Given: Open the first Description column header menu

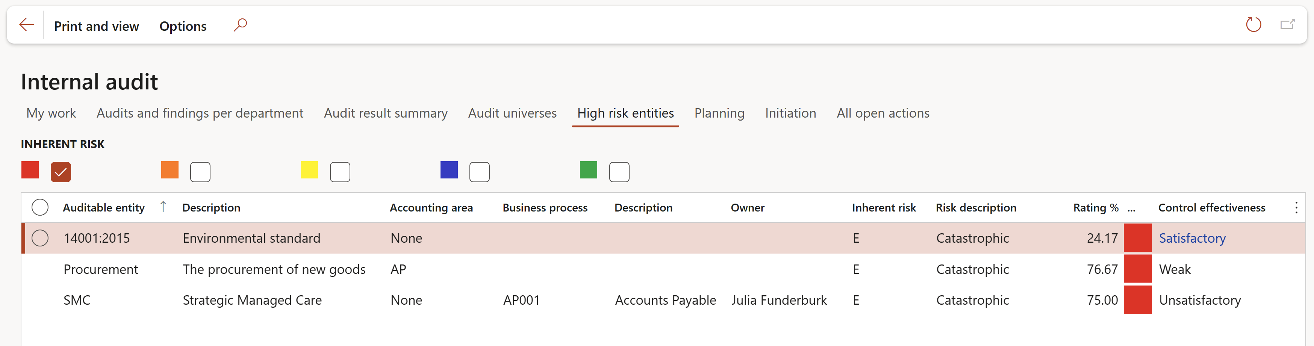Looking at the screenshot, I should point(211,207).
